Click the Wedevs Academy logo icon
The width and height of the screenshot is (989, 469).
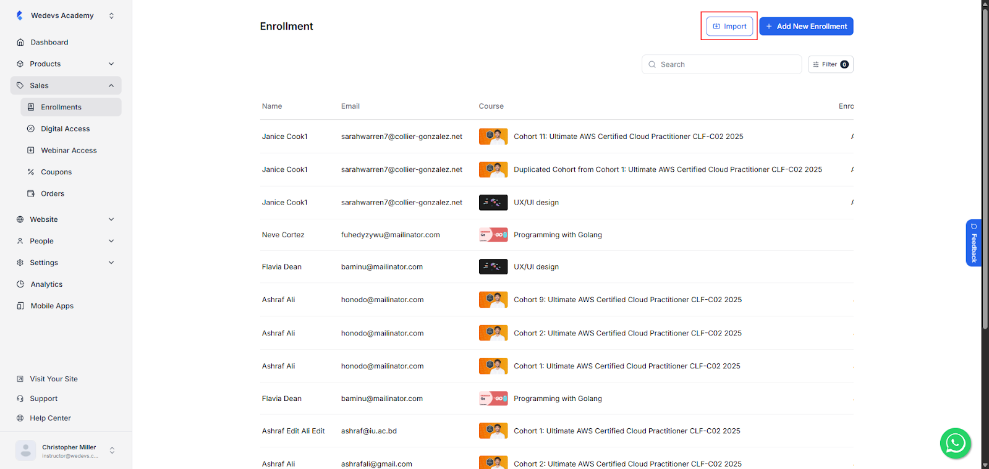click(20, 15)
